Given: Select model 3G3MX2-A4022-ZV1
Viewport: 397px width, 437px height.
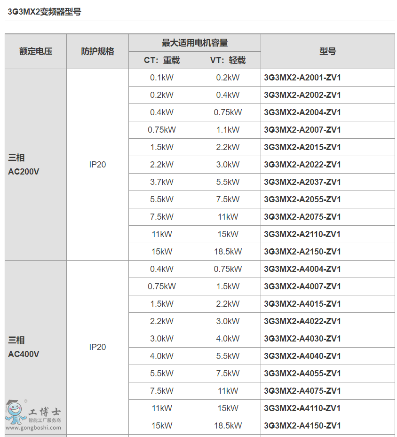Looking at the screenshot, I should click(302, 321).
